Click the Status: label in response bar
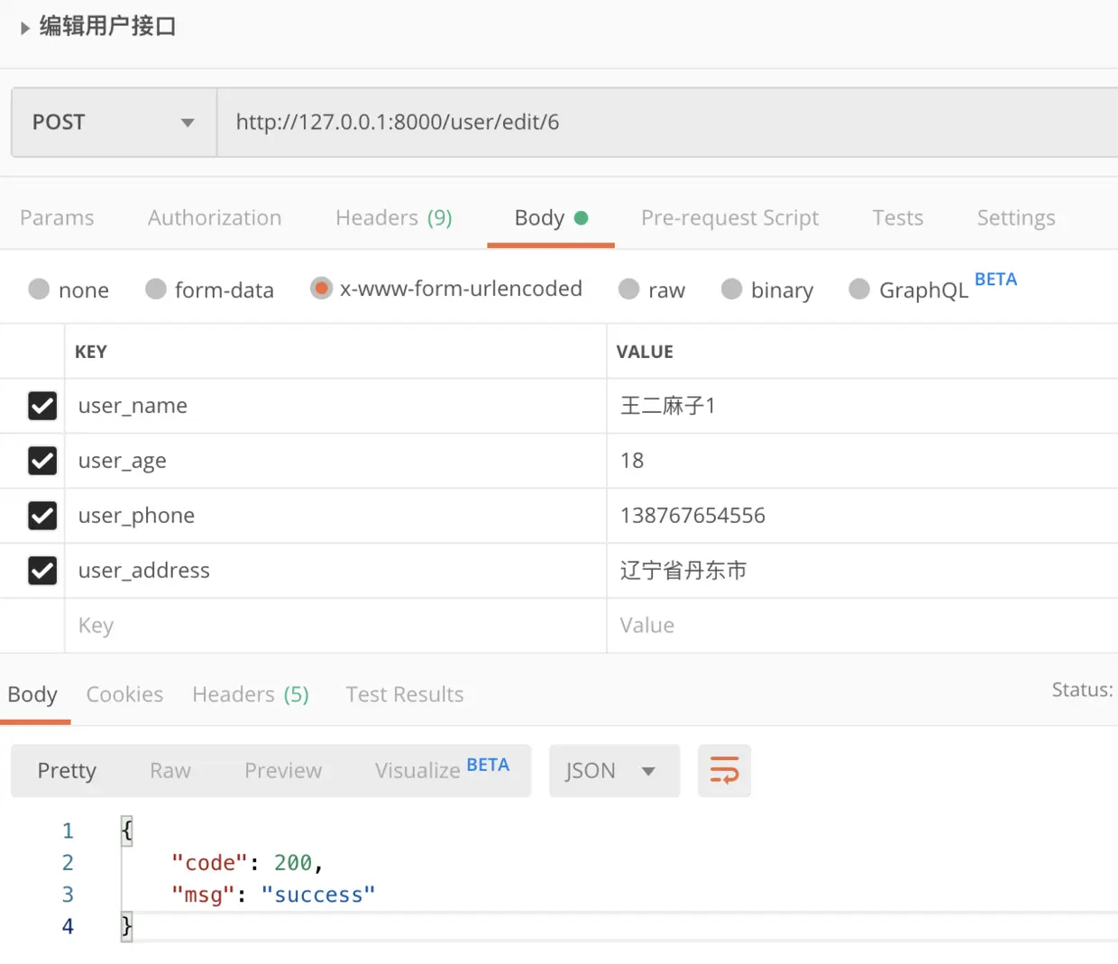 click(1082, 690)
